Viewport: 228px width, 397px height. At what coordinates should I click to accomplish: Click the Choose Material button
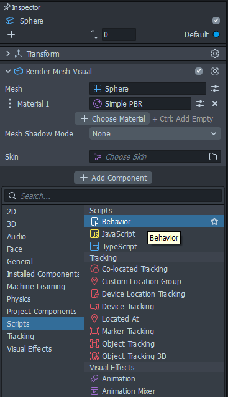coord(112,118)
